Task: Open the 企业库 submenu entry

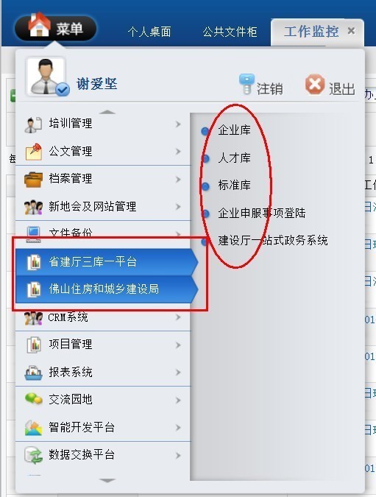Action: click(x=234, y=130)
